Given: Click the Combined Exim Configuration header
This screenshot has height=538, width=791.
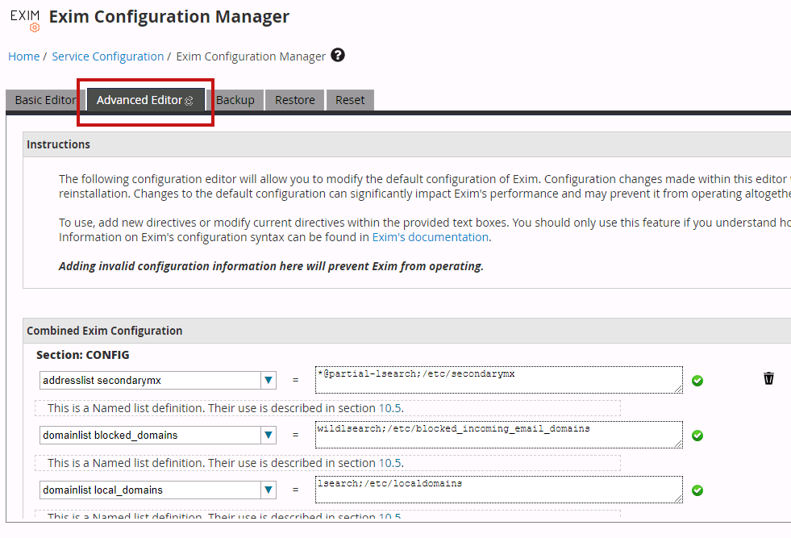Looking at the screenshot, I should pos(406,331).
